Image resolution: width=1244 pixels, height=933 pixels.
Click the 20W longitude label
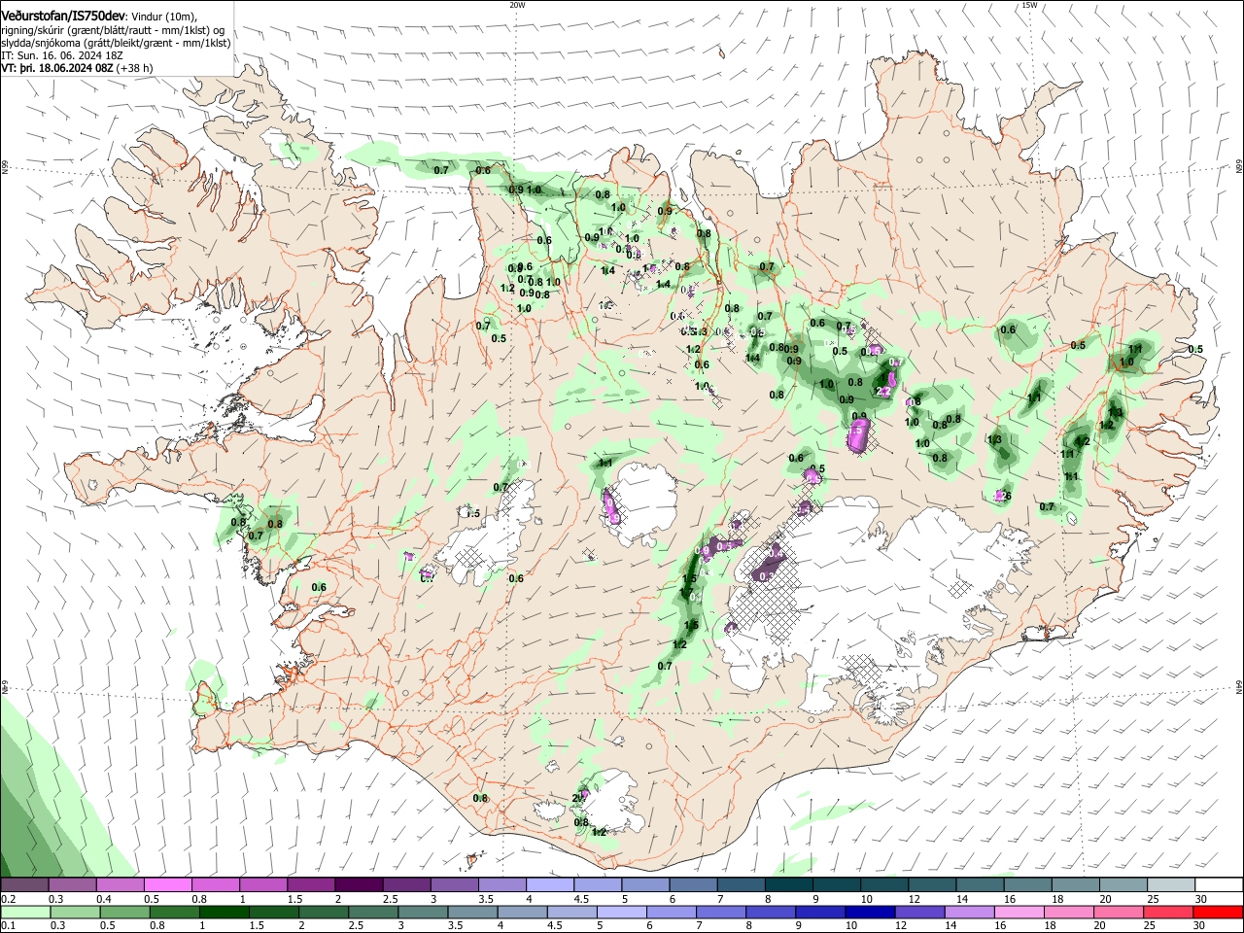coord(517,5)
